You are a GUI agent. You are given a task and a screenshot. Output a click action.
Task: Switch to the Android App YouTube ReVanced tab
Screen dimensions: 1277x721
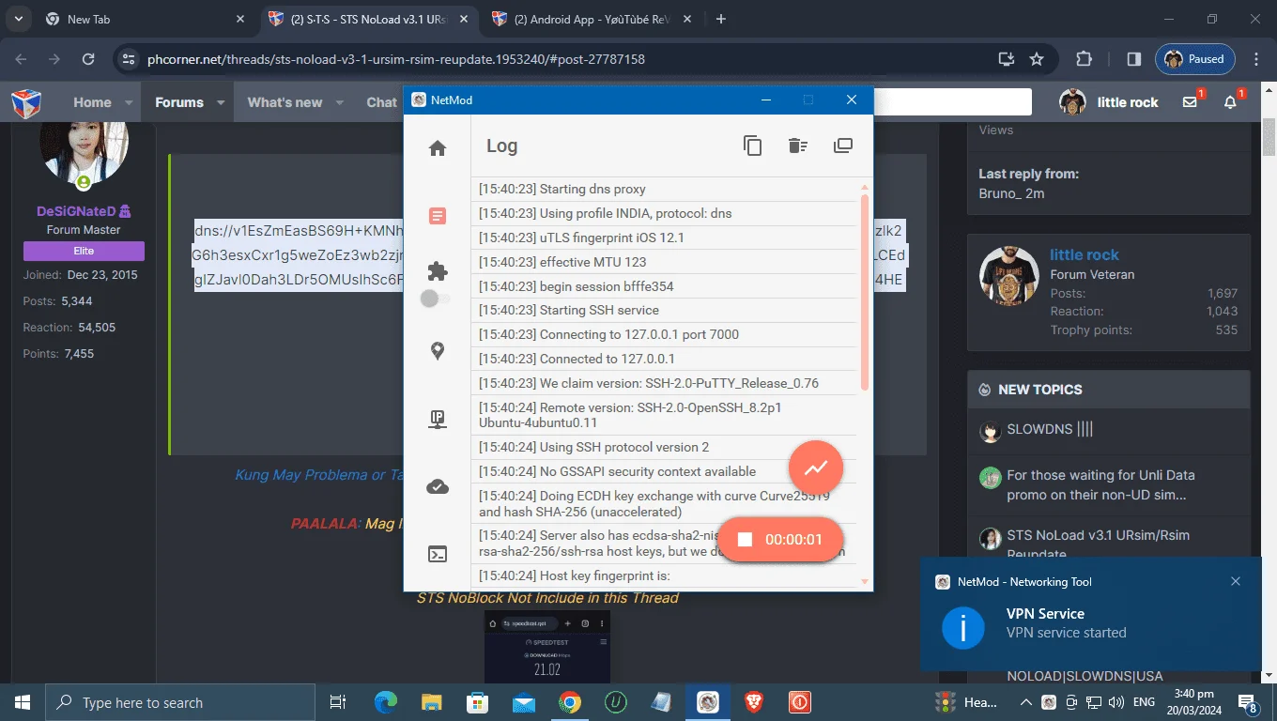point(592,19)
